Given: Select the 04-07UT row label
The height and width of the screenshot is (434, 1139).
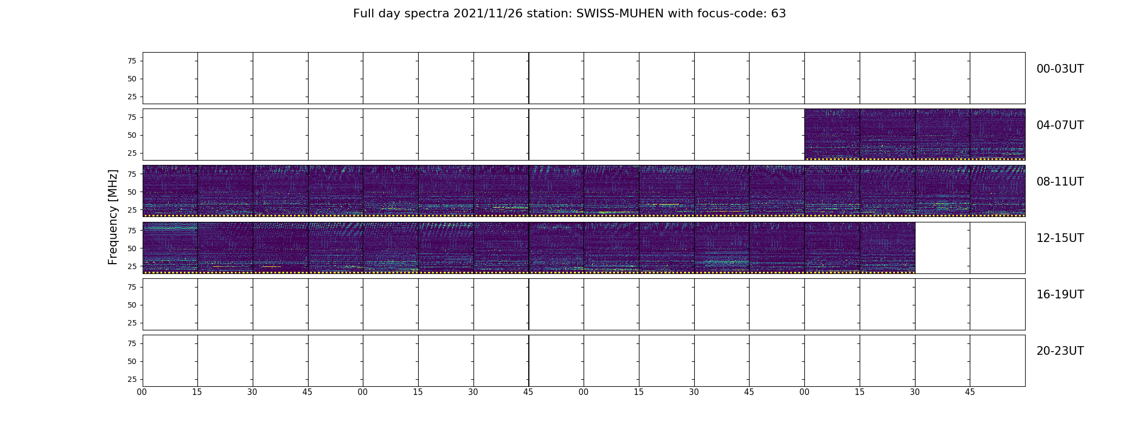Looking at the screenshot, I should (1060, 125).
